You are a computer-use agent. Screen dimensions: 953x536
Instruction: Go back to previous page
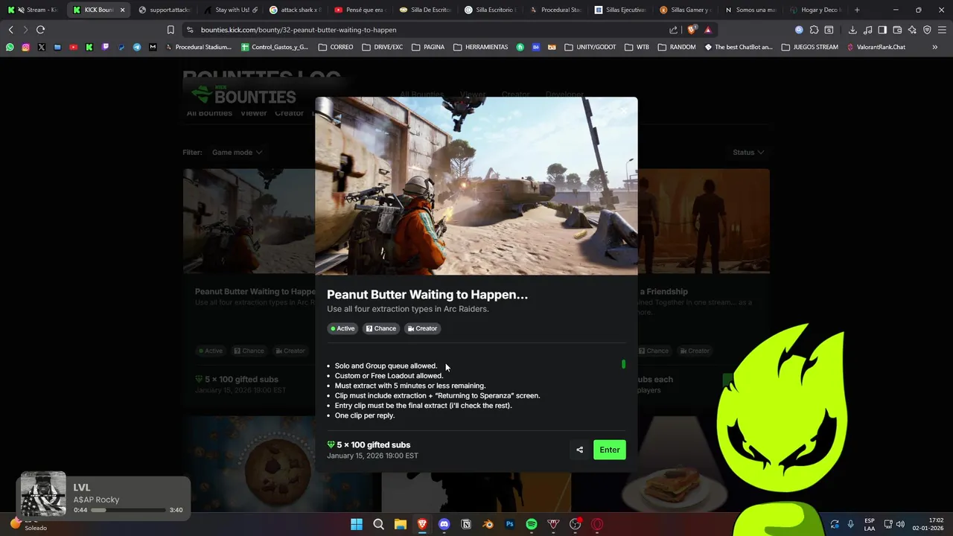point(10,30)
